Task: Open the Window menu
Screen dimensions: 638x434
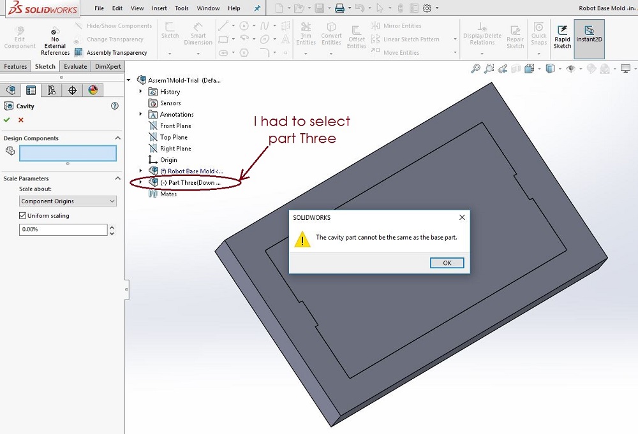Action: [x=208, y=8]
